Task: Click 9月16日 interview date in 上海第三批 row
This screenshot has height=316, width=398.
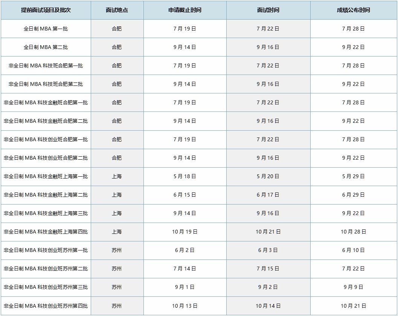Action: tap(268, 213)
